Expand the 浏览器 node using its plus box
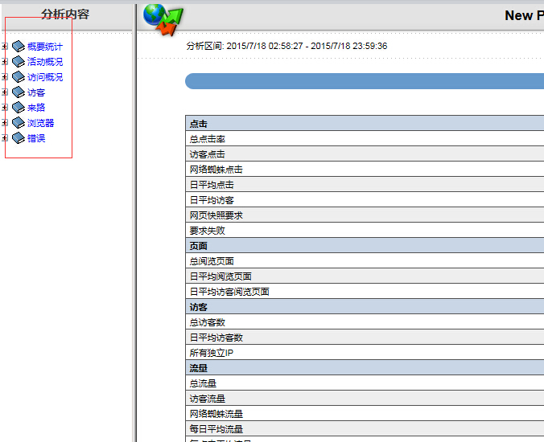The image size is (544, 442). tap(6, 123)
